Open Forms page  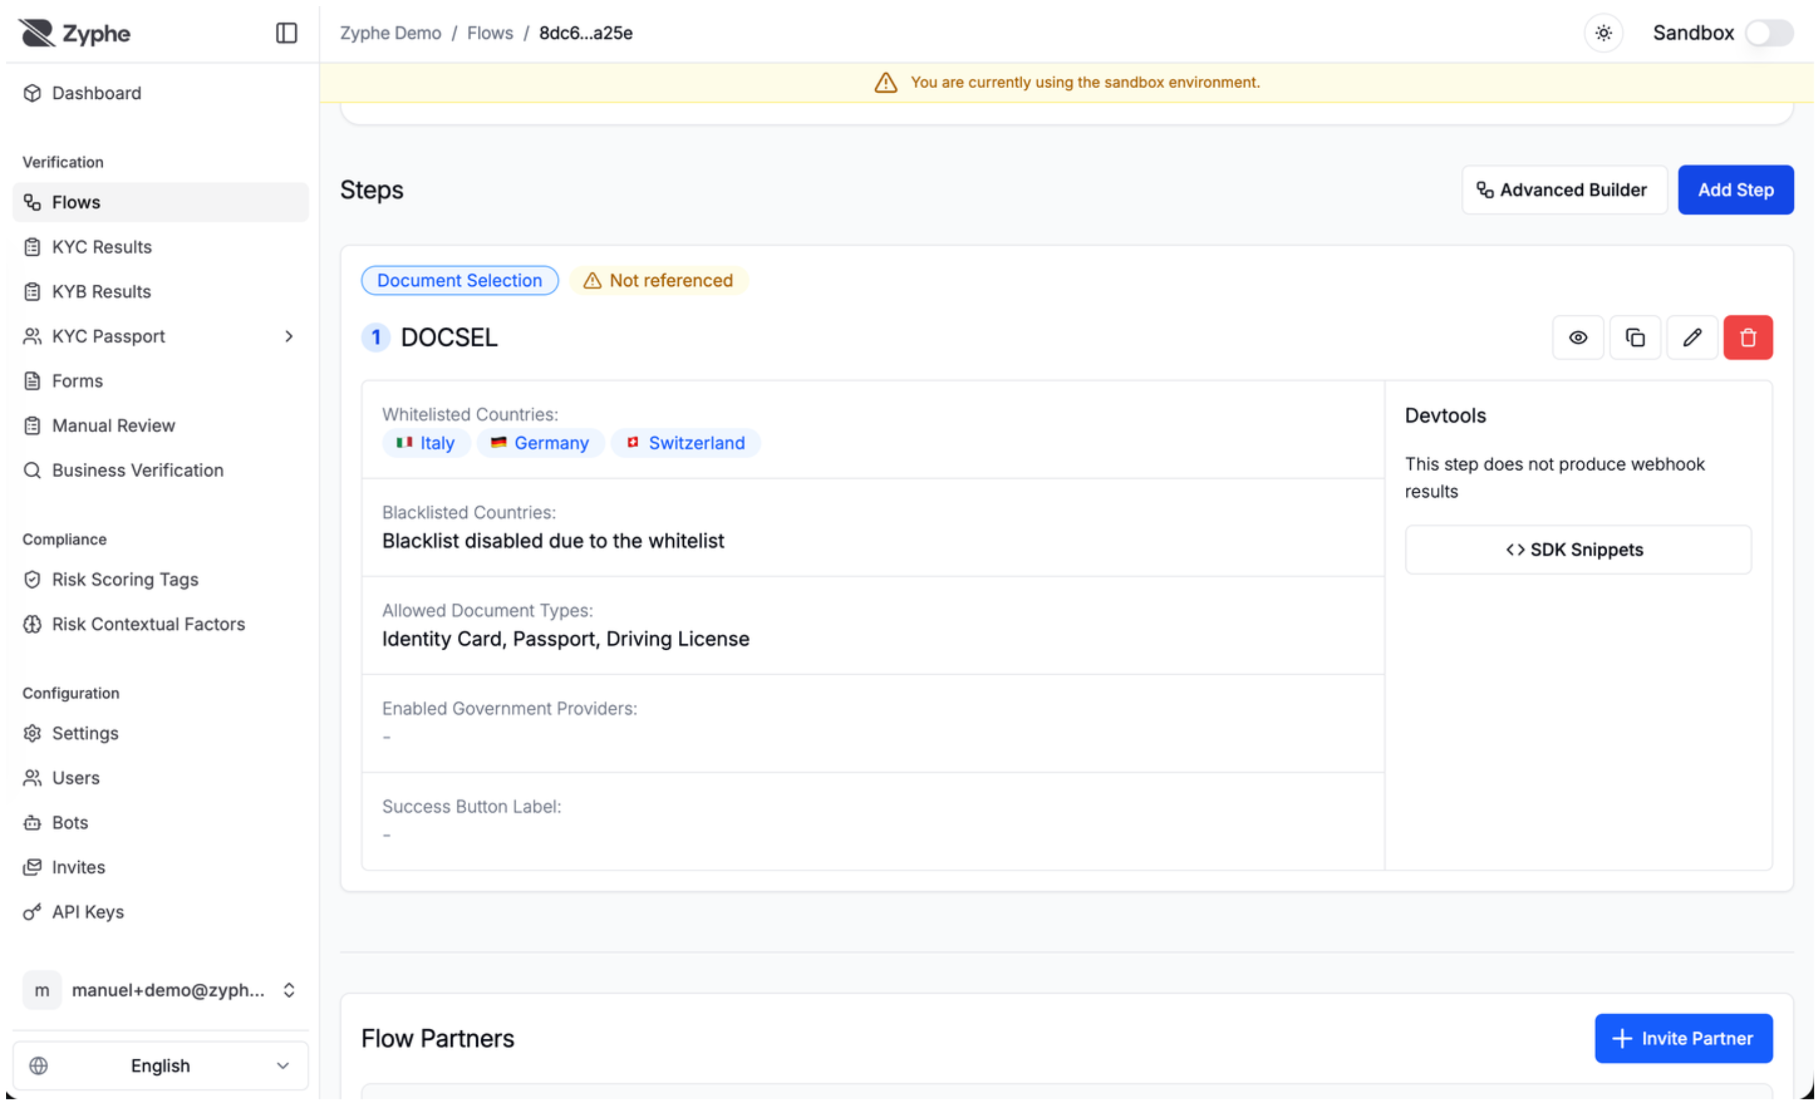click(x=160, y=381)
